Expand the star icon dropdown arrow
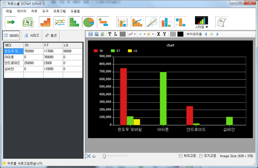 click(x=153, y=34)
